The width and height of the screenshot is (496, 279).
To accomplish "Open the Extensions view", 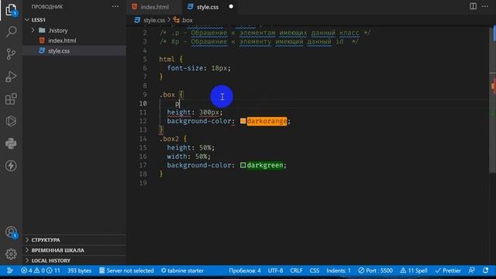I will 11,99.
